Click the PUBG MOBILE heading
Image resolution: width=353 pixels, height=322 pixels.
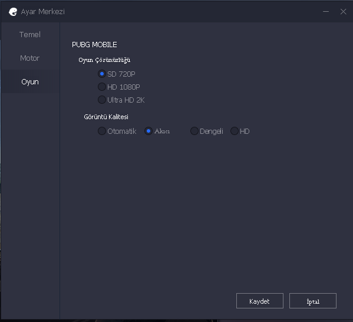pos(94,45)
